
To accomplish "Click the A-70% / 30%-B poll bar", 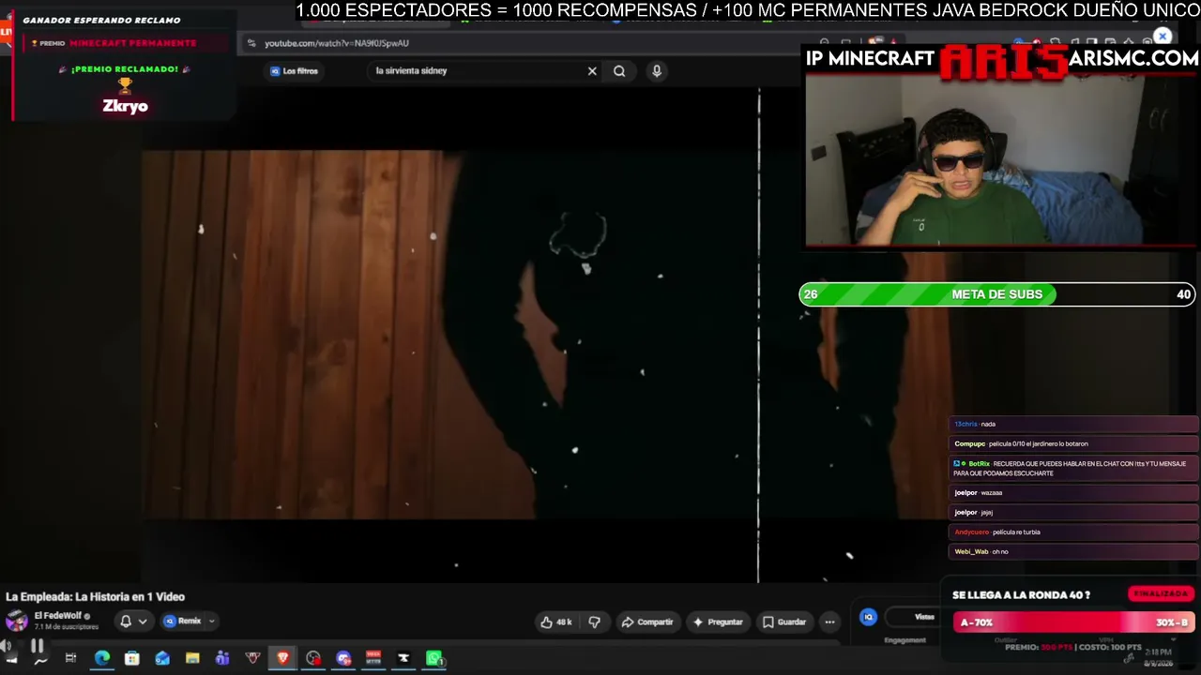I will pos(1072,622).
